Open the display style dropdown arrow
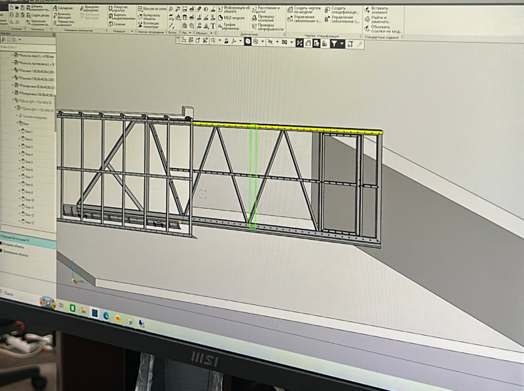Image resolution: width=524 pixels, height=391 pixels. (263, 42)
